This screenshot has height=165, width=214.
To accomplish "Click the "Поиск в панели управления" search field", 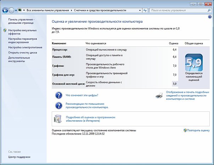I will (177, 11).
